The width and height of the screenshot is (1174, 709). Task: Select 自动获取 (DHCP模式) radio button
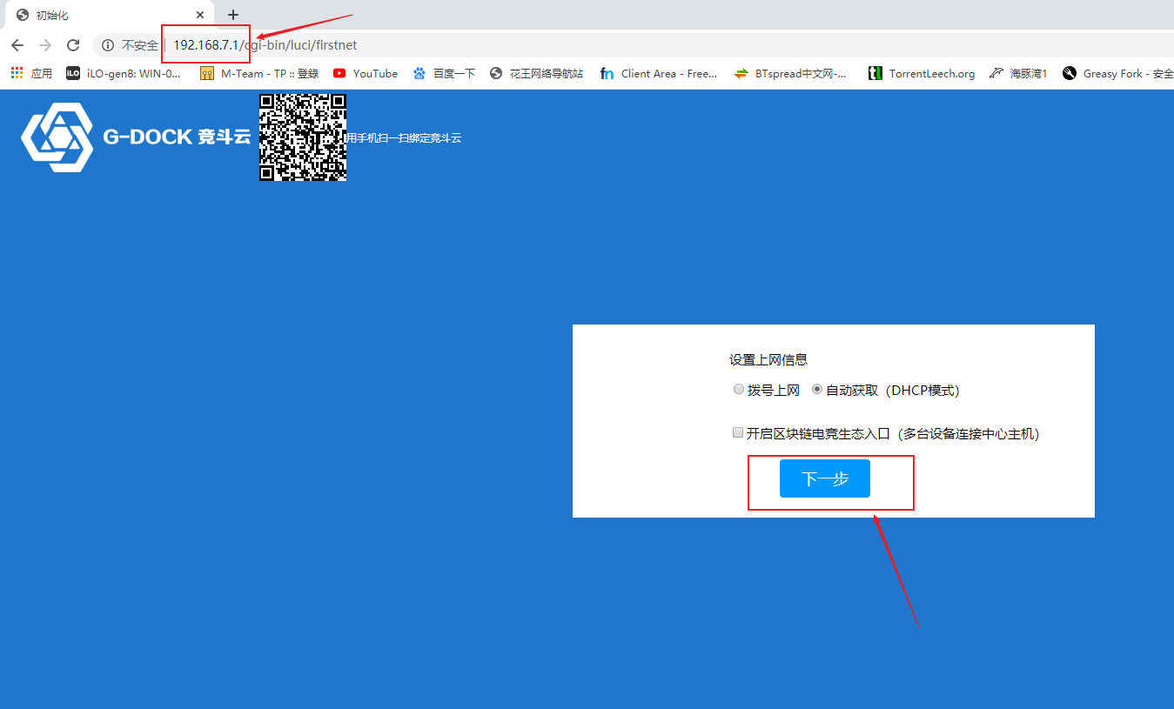point(817,390)
